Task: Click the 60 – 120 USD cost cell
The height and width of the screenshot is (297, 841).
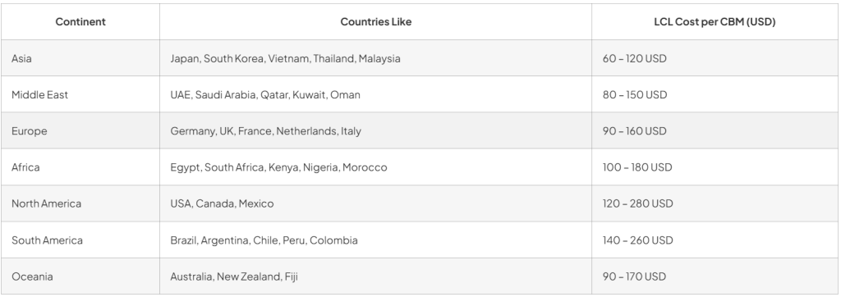Action: tap(715, 58)
